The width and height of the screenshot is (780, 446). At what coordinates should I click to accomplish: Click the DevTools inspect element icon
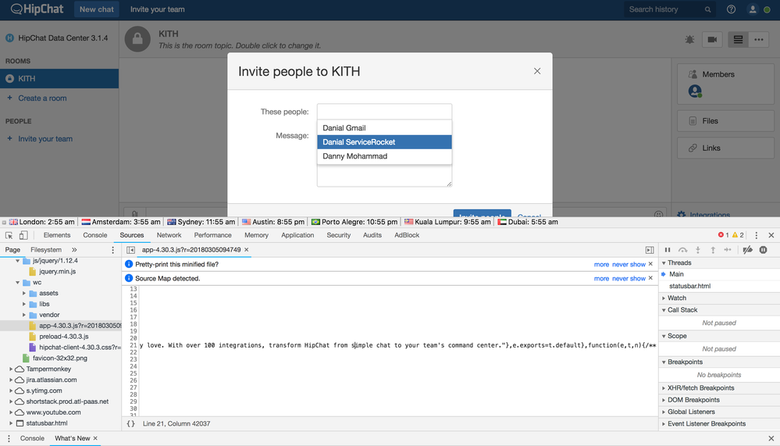coord(9,235)
